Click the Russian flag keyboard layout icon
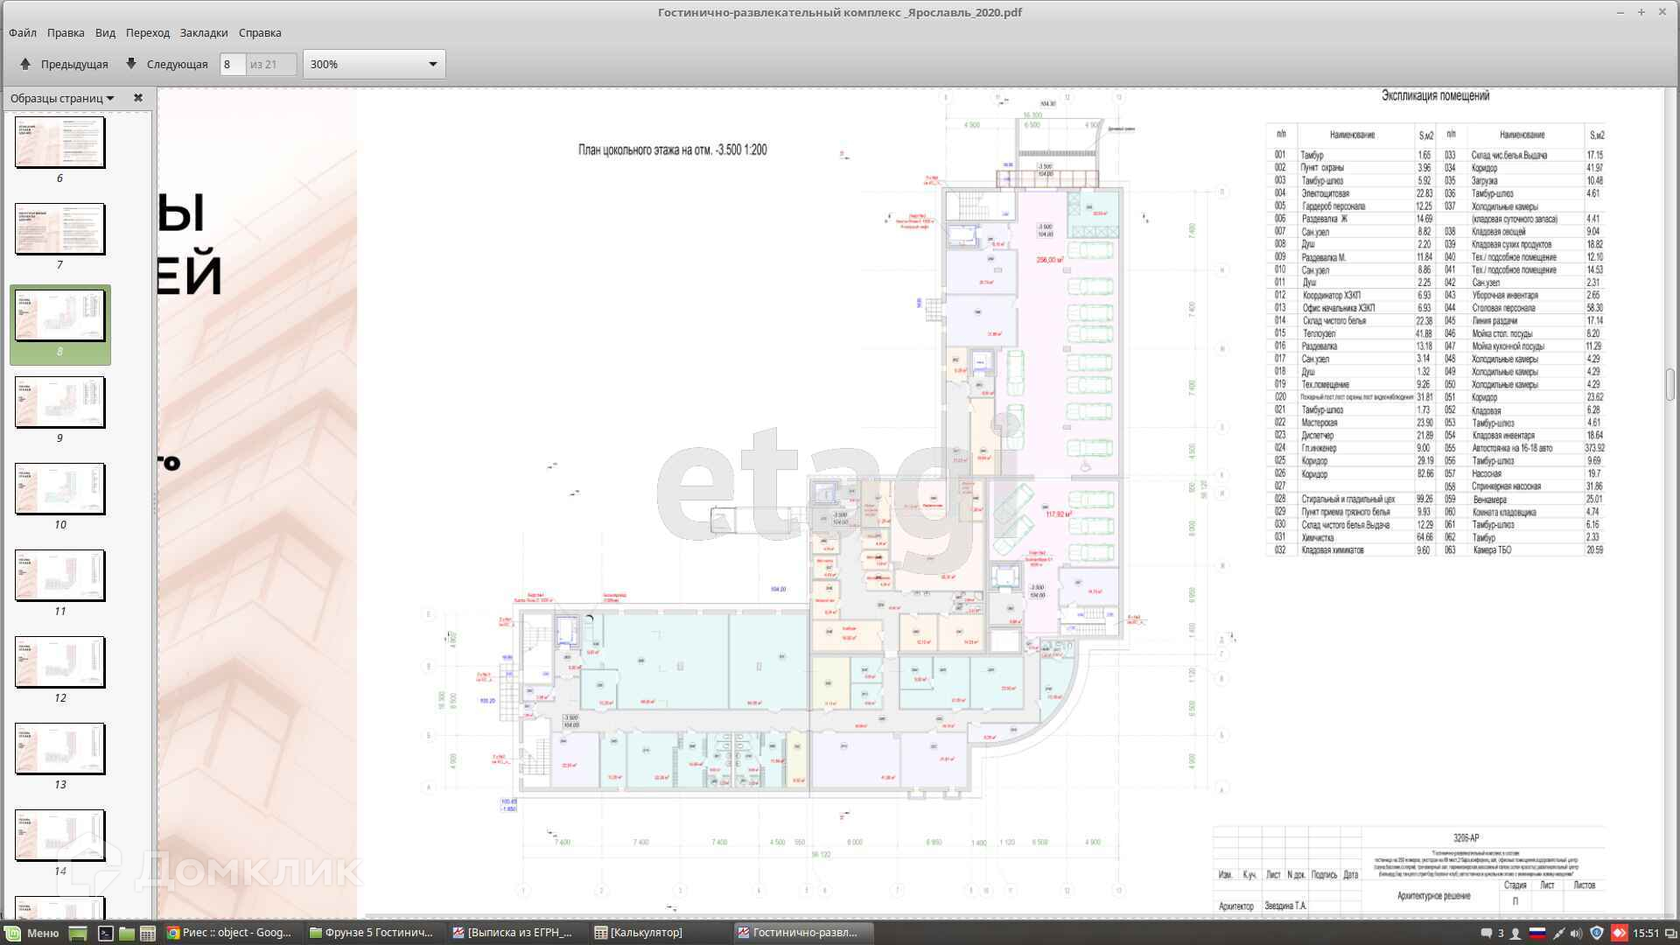This screenshot has height=945, width=1680. 1536,933
